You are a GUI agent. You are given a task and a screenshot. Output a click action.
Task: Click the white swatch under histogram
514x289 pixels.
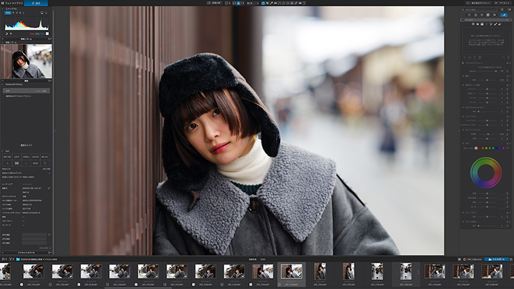[x=47, y=33]
